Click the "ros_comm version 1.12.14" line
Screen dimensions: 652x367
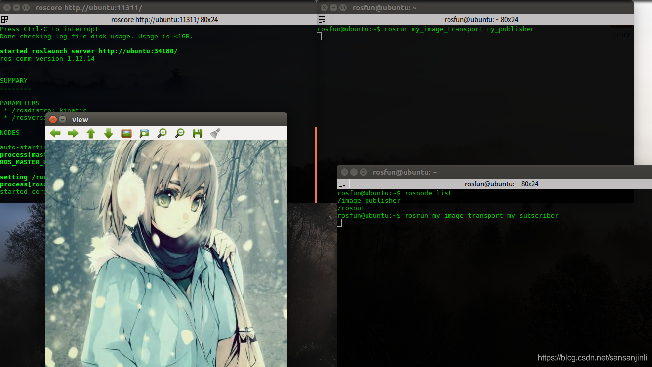point(47,59)
